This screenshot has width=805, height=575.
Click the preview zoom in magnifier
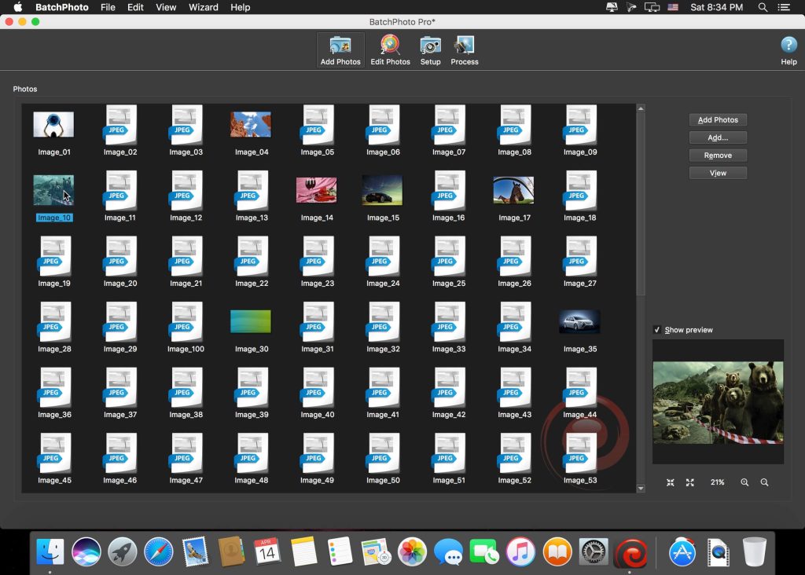click(x=744, y=482)
